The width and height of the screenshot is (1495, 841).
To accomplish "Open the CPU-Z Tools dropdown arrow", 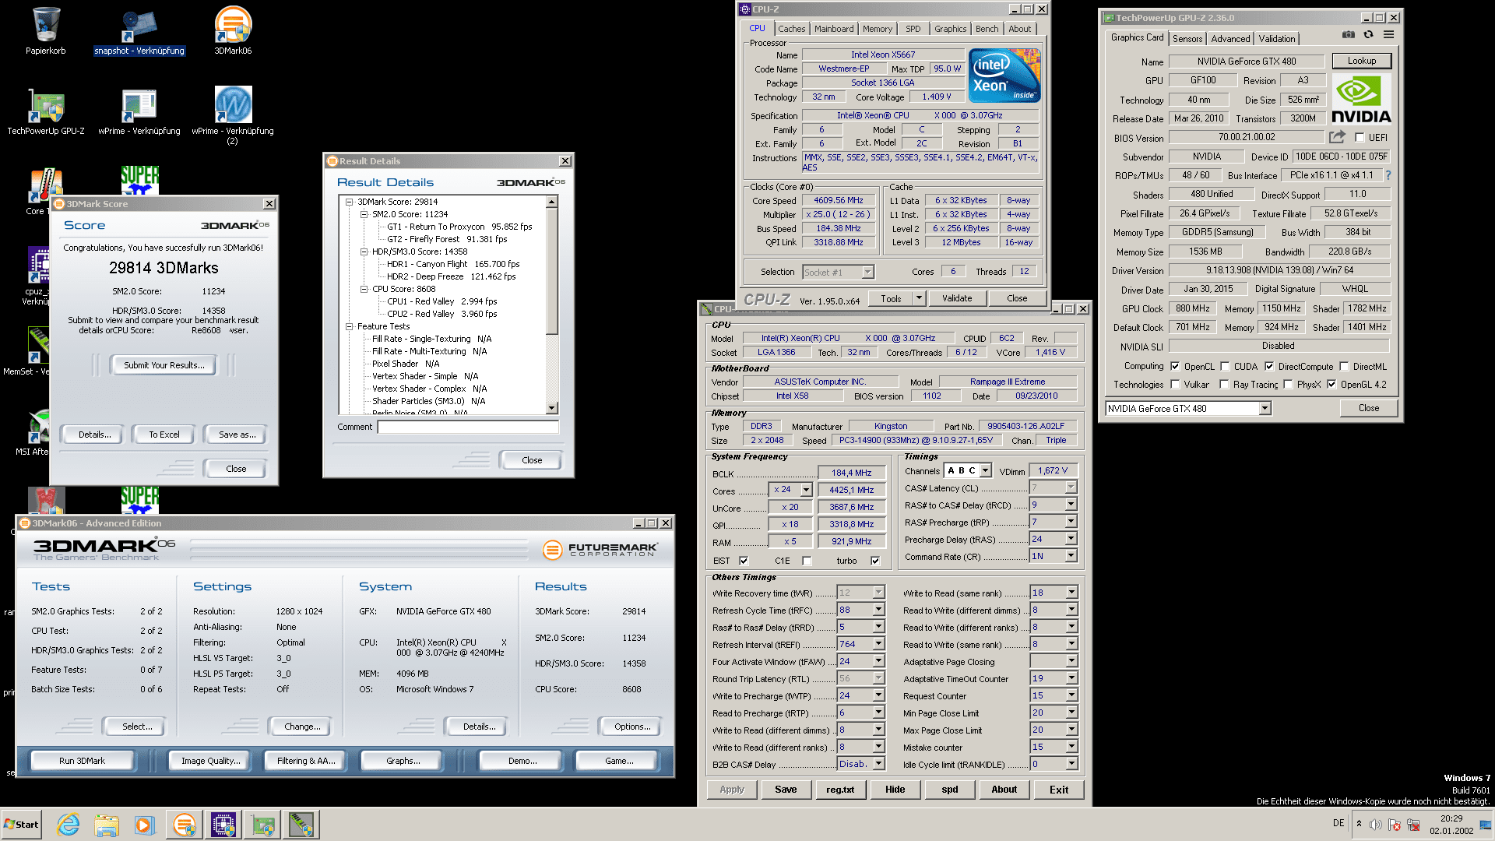I will point(919,297).
